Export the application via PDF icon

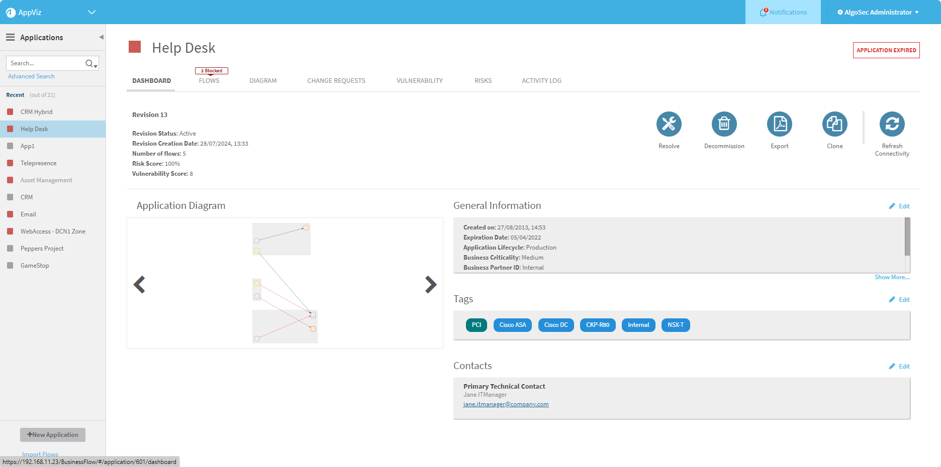[779, 124]
